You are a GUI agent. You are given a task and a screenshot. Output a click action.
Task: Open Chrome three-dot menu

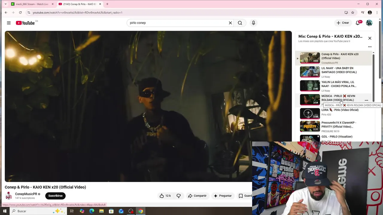[377, 13]
